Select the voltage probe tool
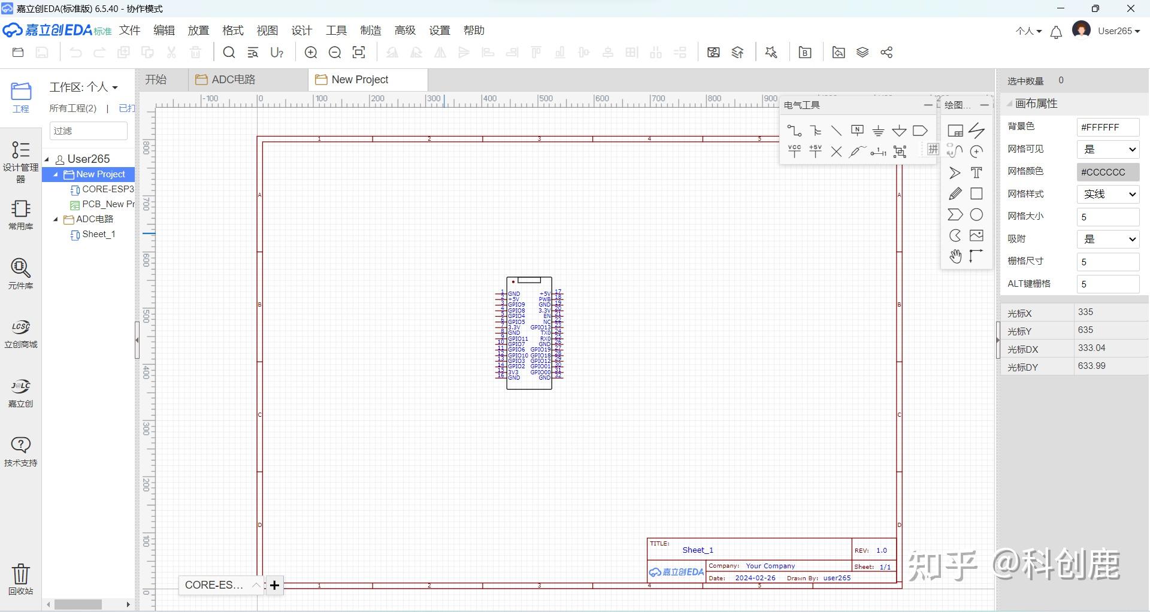Viewport: 1150px width, 612px height. click(x=857, y=152)
